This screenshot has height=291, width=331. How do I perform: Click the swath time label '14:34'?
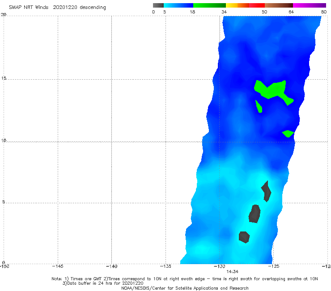click(233, 272)
